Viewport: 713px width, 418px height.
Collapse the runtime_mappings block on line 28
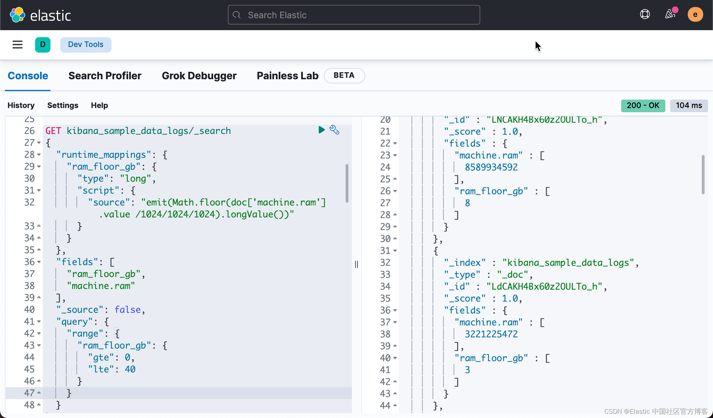[x=38, y=155]
